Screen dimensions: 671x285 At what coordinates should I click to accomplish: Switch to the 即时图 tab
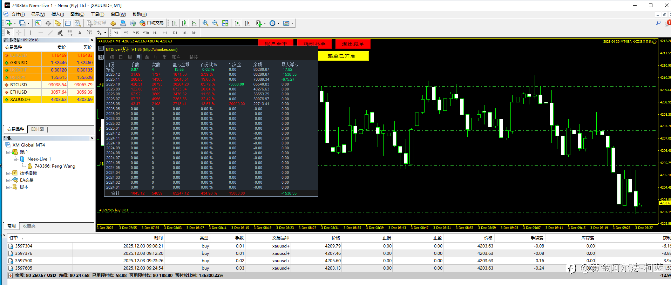(x=38, y=129)
